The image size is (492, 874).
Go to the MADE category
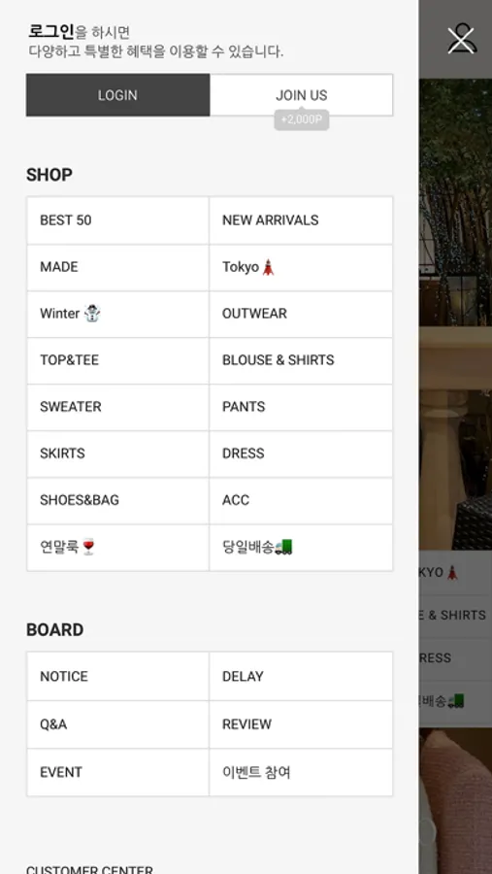pos(117,268)
